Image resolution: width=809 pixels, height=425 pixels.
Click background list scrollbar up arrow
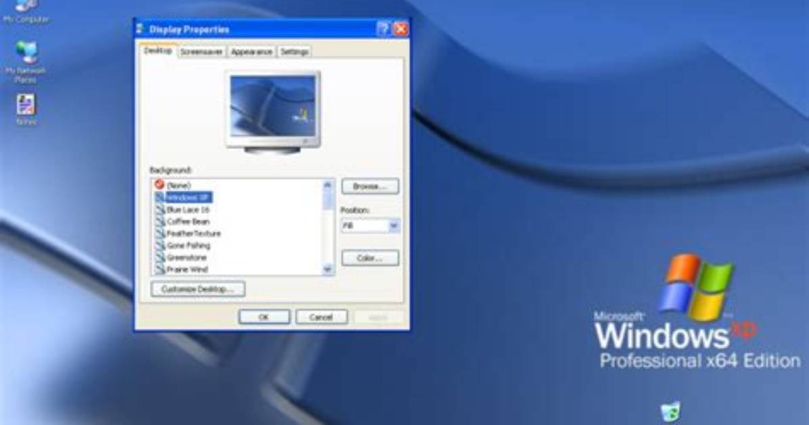[x=327, y=184]
